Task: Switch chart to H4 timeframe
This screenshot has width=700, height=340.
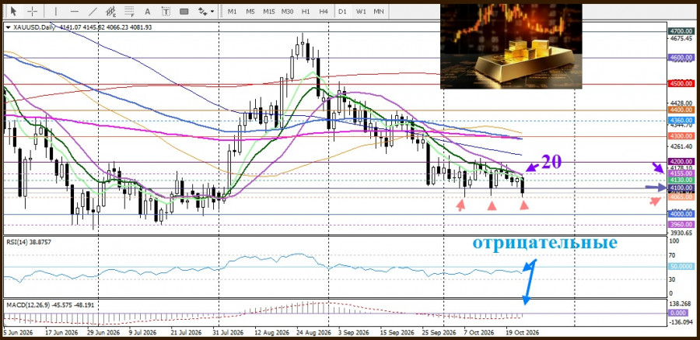Action: [324, 12]
